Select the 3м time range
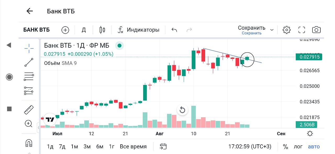335x154 pixels. pos(87,147)
